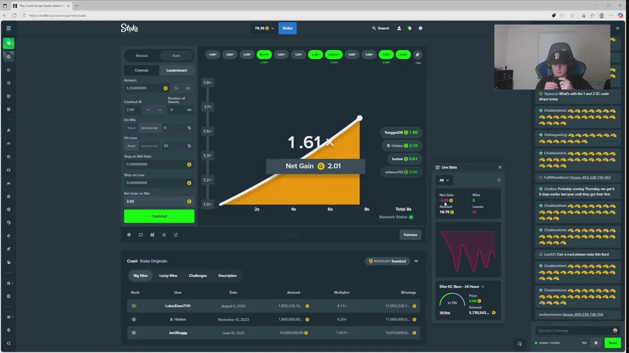The width and height of the screenshot is (629, 353).
Task: Reload the browser page
Action: coord(14,15)
